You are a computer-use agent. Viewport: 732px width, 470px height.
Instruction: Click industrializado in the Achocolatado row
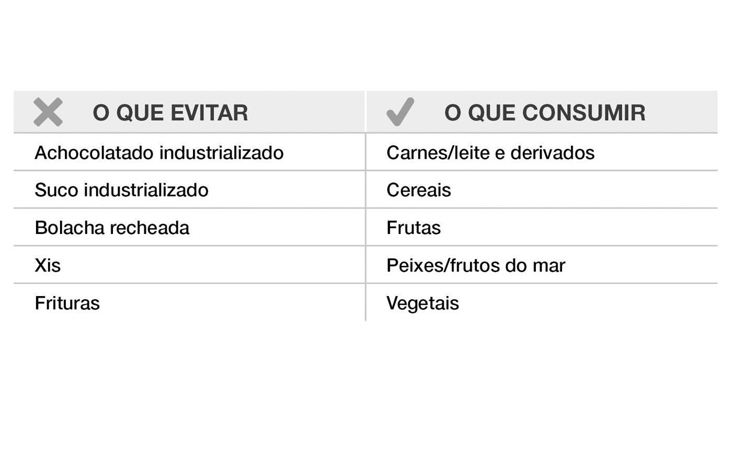tap(221, 153)
